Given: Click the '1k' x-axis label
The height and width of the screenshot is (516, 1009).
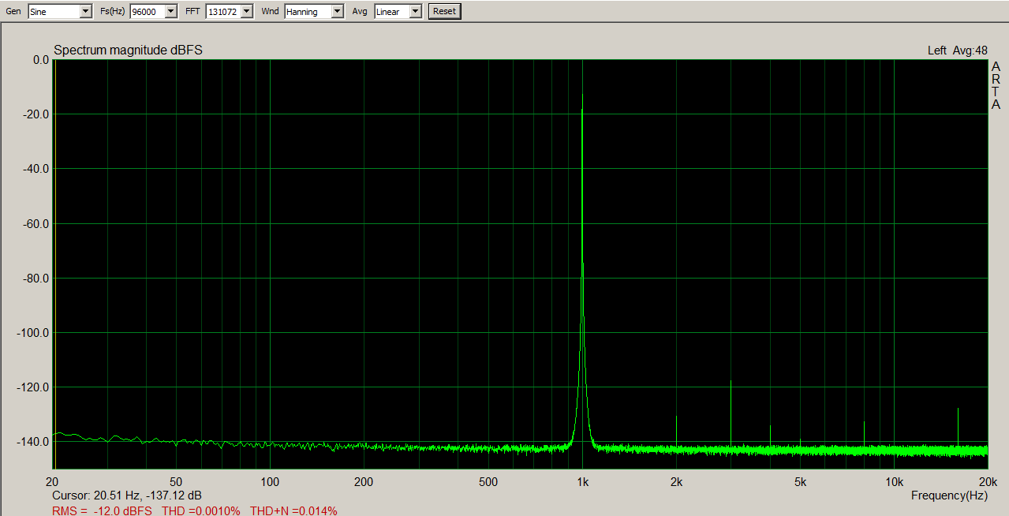Looking at the screenshot, I should pos(582,482).
